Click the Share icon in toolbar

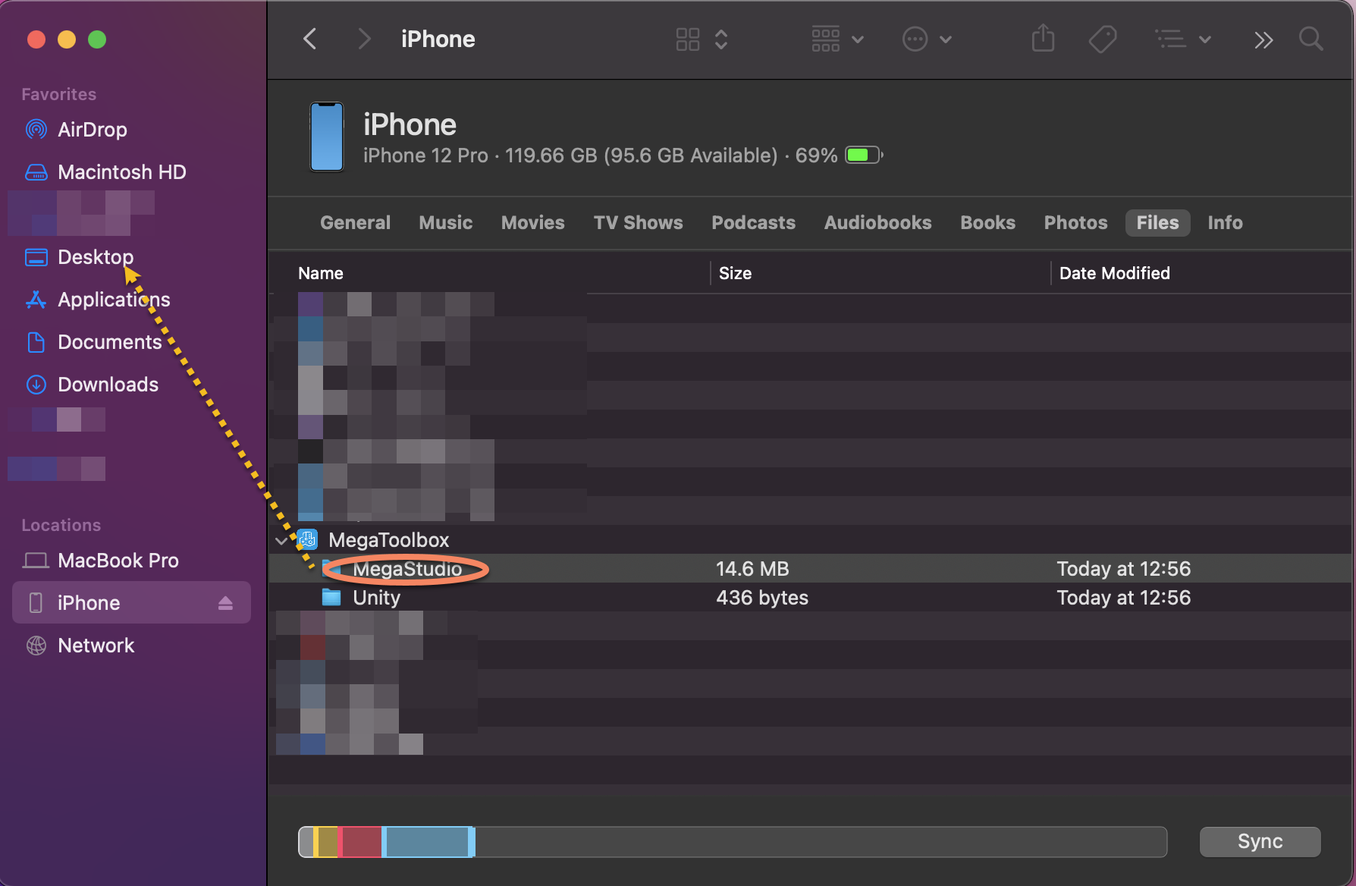point(1043,39)
